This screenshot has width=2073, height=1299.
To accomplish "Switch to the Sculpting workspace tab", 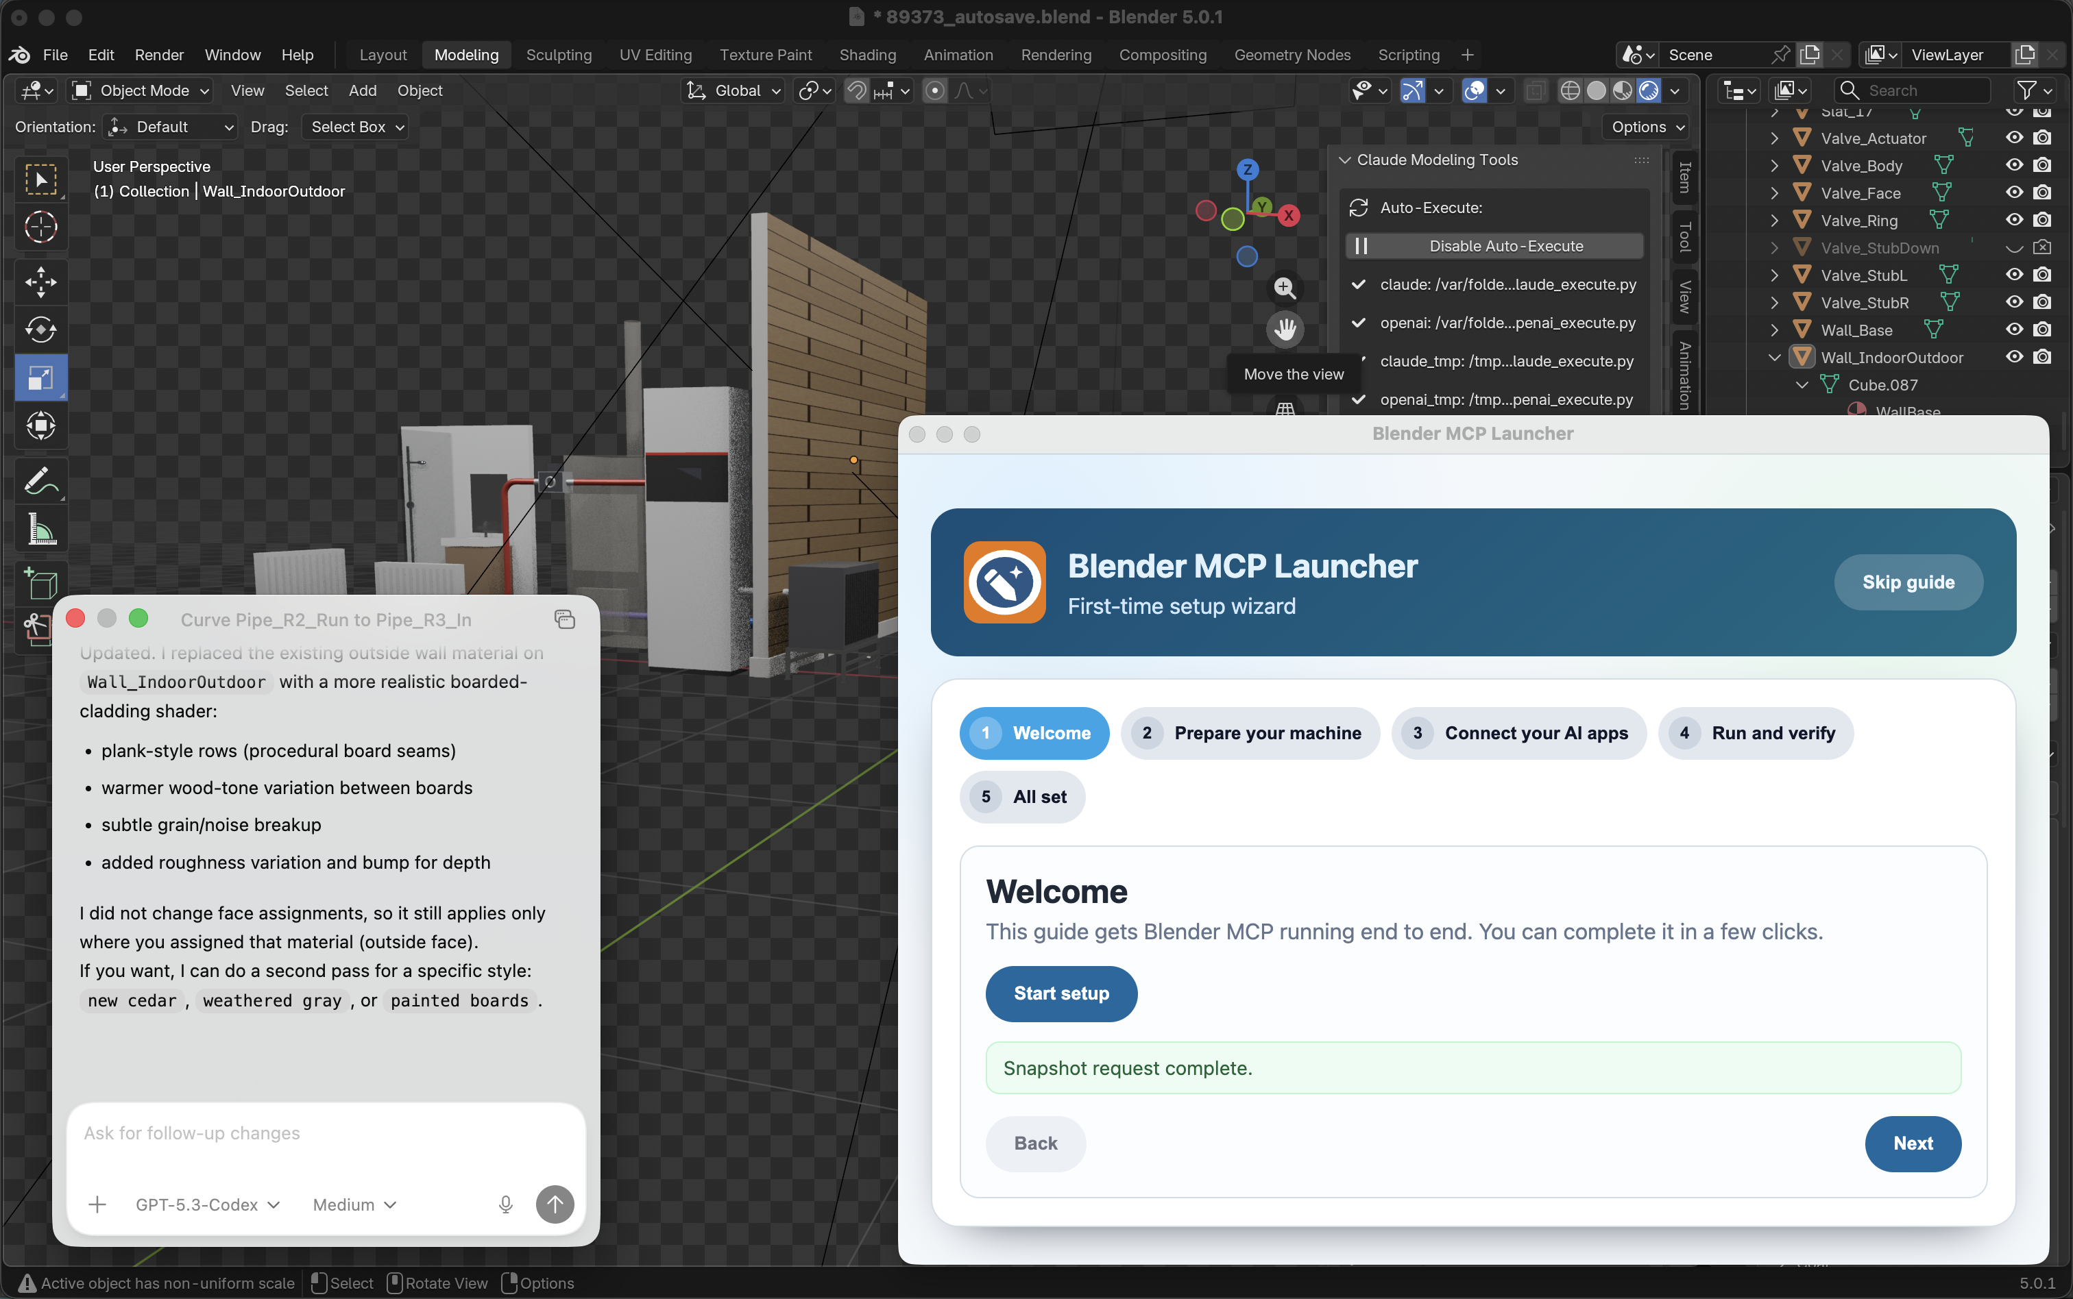I will point(559,55).
